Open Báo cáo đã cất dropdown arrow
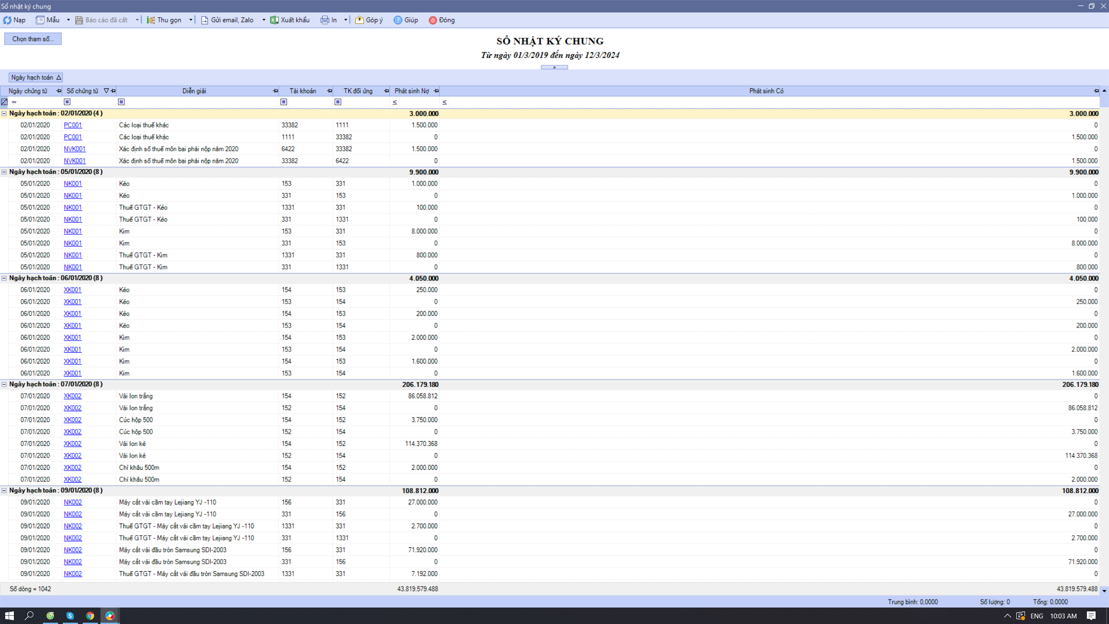This screenshot has width=1109, height=624. point(137,20)
